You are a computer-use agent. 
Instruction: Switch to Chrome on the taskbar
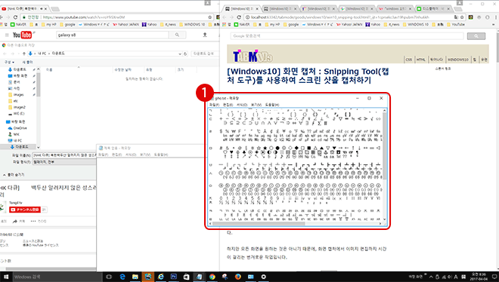pos(212,277)
